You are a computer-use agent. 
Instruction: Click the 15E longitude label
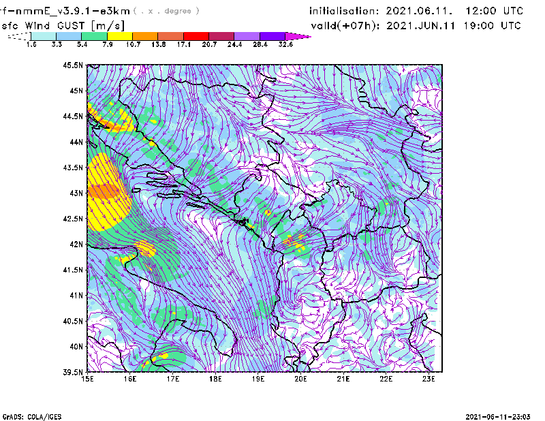click(87, 379)
